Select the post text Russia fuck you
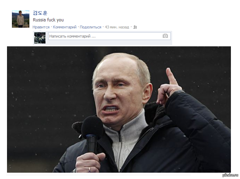This screenshot has width=240, height=179. tap(48, 20)
